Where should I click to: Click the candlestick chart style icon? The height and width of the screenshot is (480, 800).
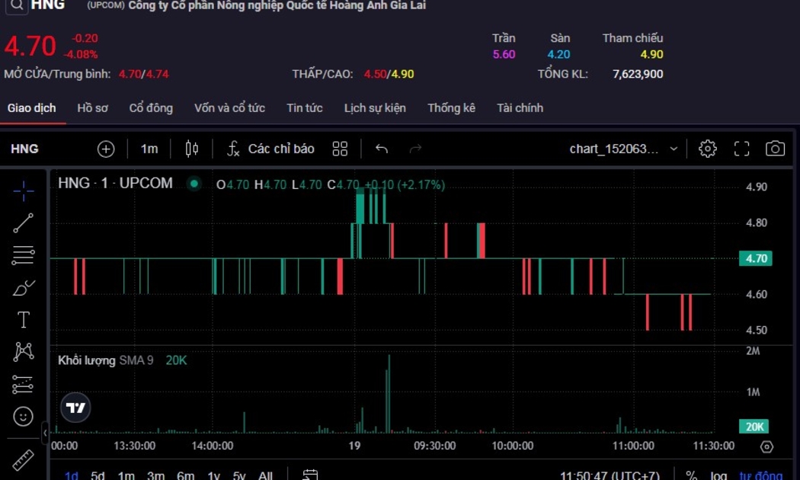click(192, 149)
